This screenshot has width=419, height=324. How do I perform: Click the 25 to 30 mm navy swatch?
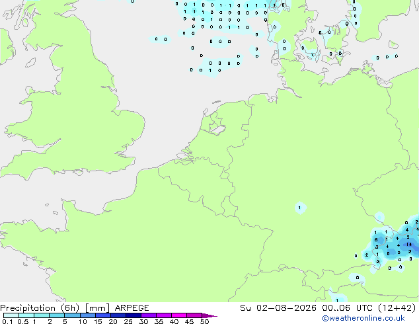(133, 315)
